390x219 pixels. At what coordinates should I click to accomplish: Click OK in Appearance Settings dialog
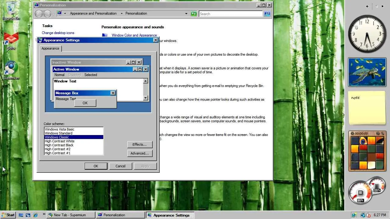(x=96, y=166)
